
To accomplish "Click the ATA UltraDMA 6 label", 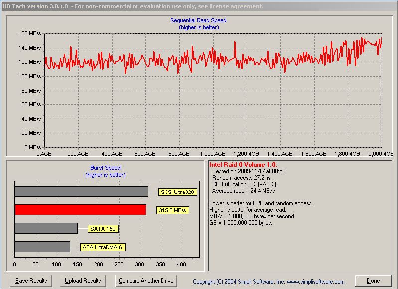I will point(102,247).
